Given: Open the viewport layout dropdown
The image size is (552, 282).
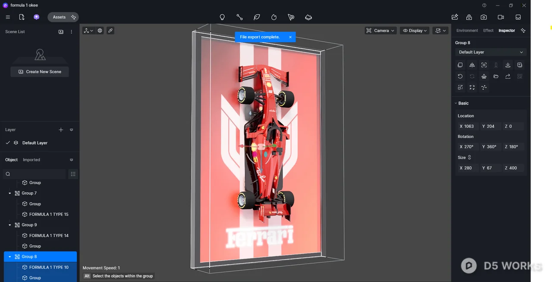Looking at the screenshot, I should click(440, 31).
